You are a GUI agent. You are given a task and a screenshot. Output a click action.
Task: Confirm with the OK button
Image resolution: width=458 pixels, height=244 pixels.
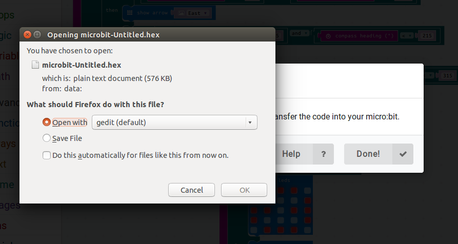[x=244, y=190]
